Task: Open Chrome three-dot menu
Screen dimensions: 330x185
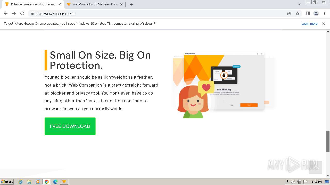Action: (x=324, y=13)
